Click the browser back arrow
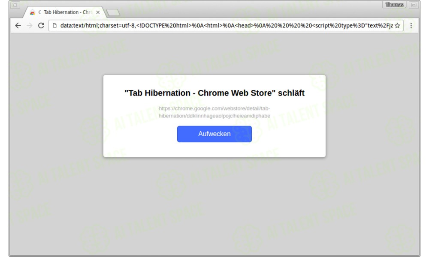This screenshot has width=429, height=257. [x=18, y=25]
